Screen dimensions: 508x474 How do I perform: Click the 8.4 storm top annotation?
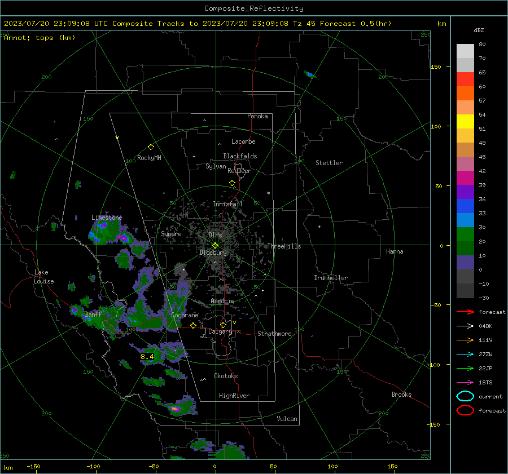pos(147,357)
